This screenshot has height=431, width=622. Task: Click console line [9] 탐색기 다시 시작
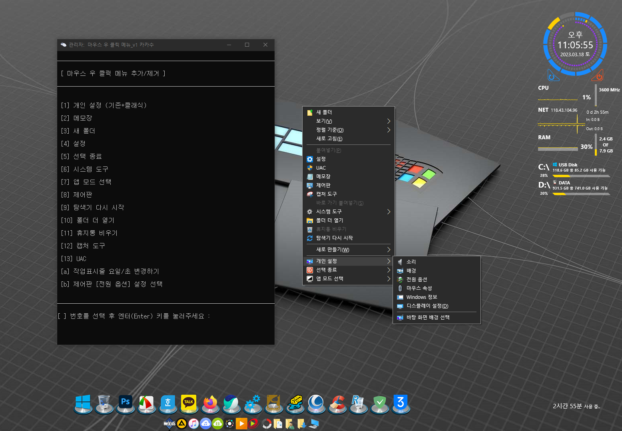point(92,208)
